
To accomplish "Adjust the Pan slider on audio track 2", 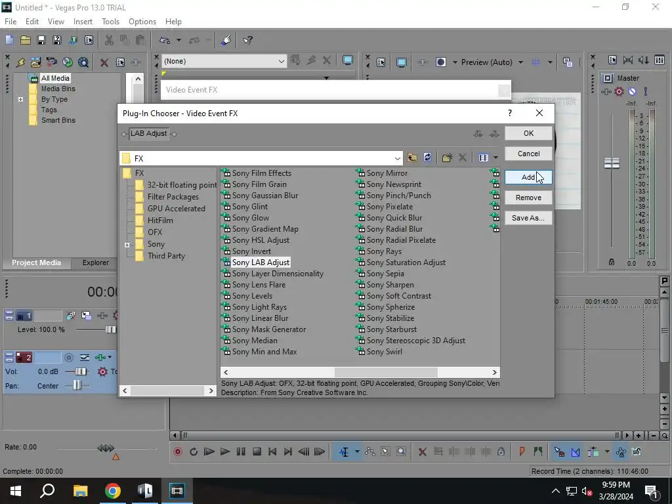I will pyautogui.click(x=77, y=385).
